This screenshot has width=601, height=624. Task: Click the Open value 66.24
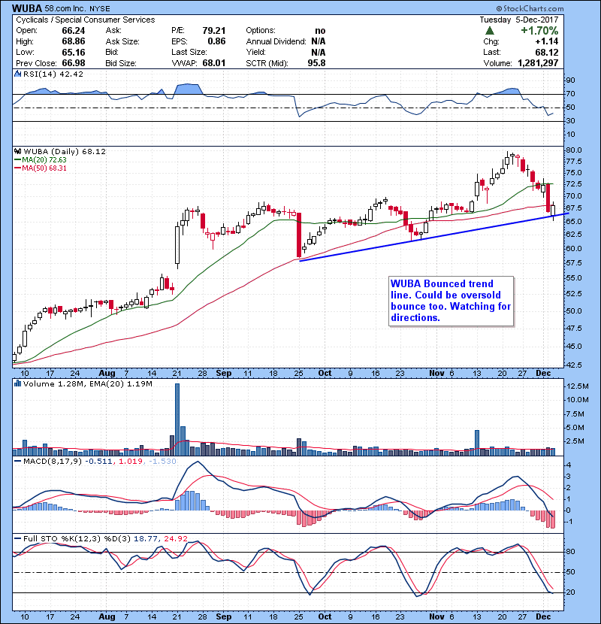click(73, 31)
